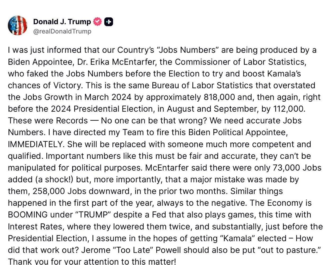326x265 pixels.
Task: Click the words "Interest Rates" in the post
Action: [x=35, y=227]
